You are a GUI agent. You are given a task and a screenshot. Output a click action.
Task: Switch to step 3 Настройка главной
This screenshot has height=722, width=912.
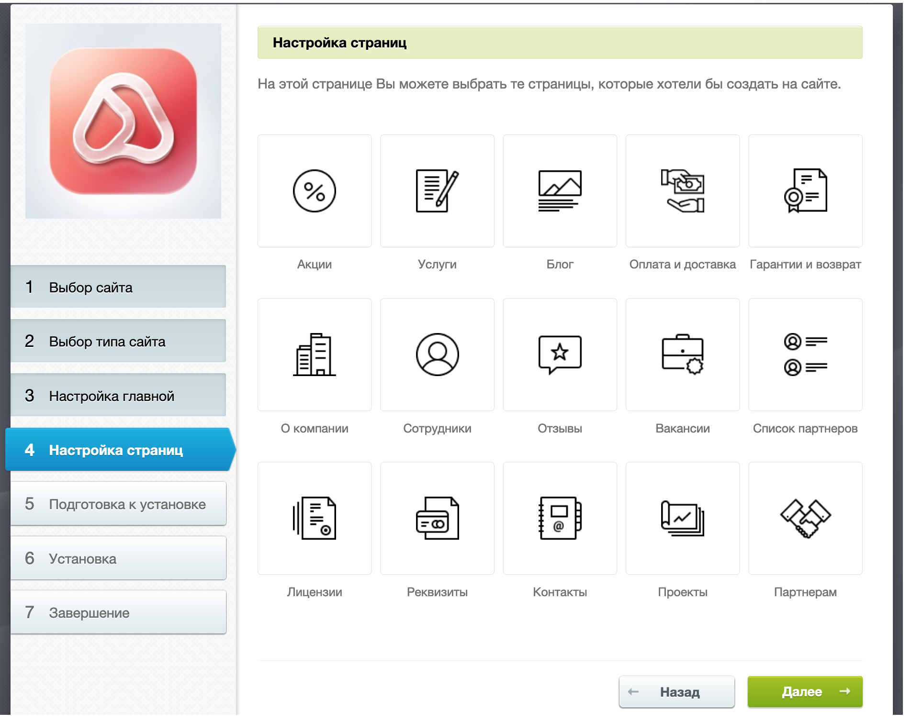click(118, 396)
